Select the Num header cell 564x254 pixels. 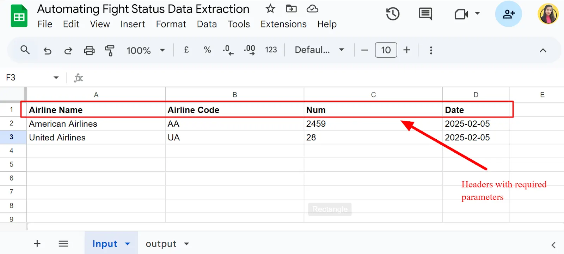(x=373, y=110)
